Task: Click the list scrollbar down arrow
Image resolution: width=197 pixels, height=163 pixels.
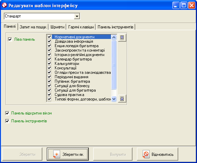Action: [x=114, y=99]
